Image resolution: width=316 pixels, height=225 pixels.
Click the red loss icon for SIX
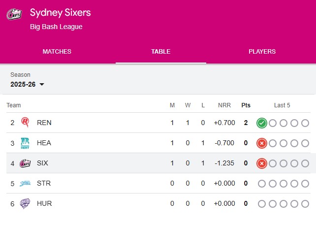[x=262, y=163]
